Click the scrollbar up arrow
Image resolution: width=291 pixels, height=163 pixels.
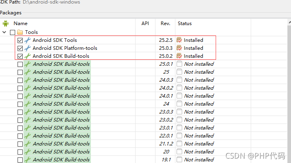click(x=290, y=22)
